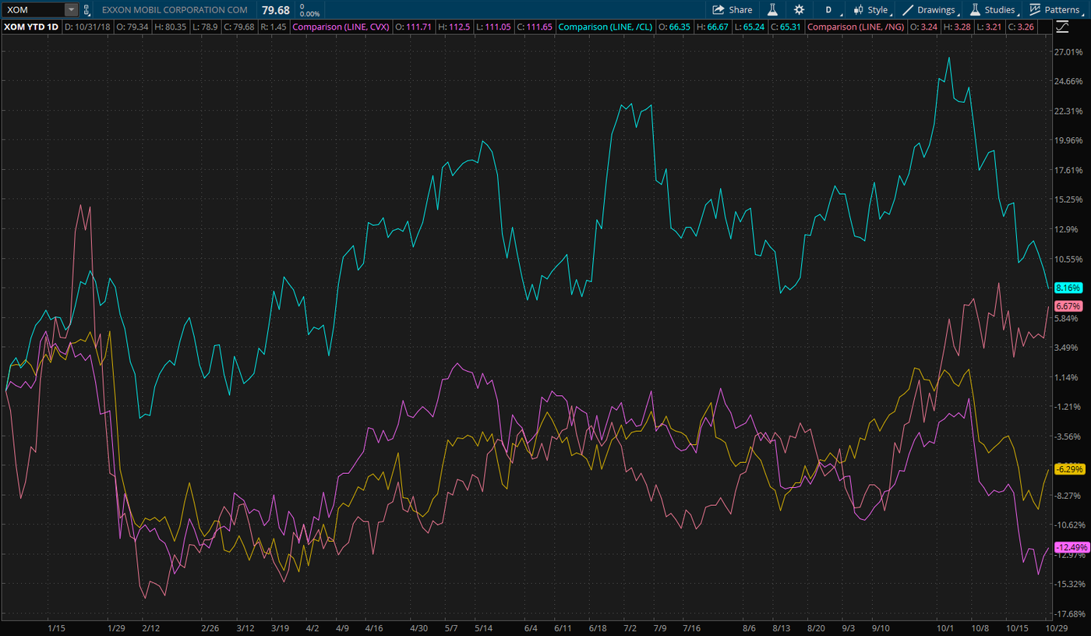Viewport: 1091px width, 636px height.
Task: Click the R: 1.45 range value
Action: pos(274,26)
